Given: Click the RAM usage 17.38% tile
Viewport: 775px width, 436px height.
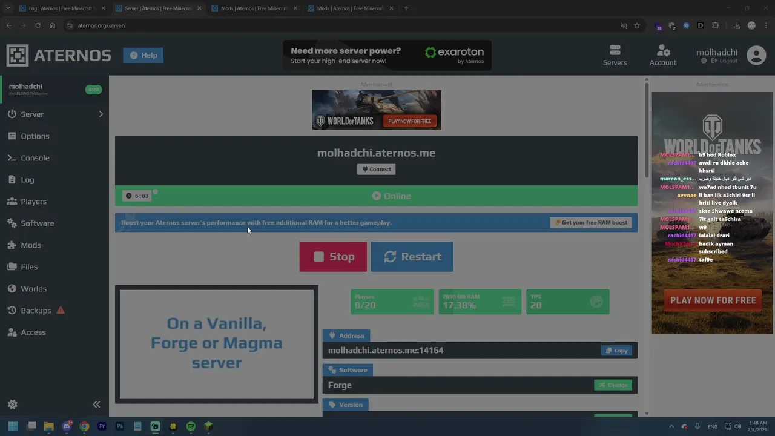Looking at the screenshot, I should point(480,302).
